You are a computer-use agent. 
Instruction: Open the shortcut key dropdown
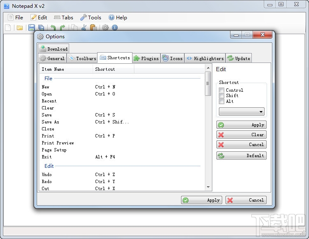click(242, 112)
